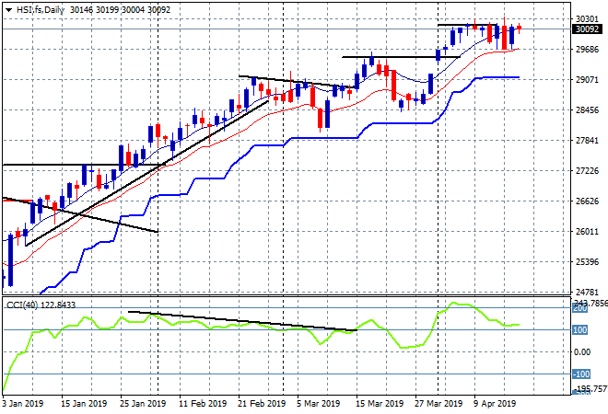Image resolution: width=608 pixels, height=414 pixels.
Task: Select the CCI 200 level label
Action: tap(580, 309)
